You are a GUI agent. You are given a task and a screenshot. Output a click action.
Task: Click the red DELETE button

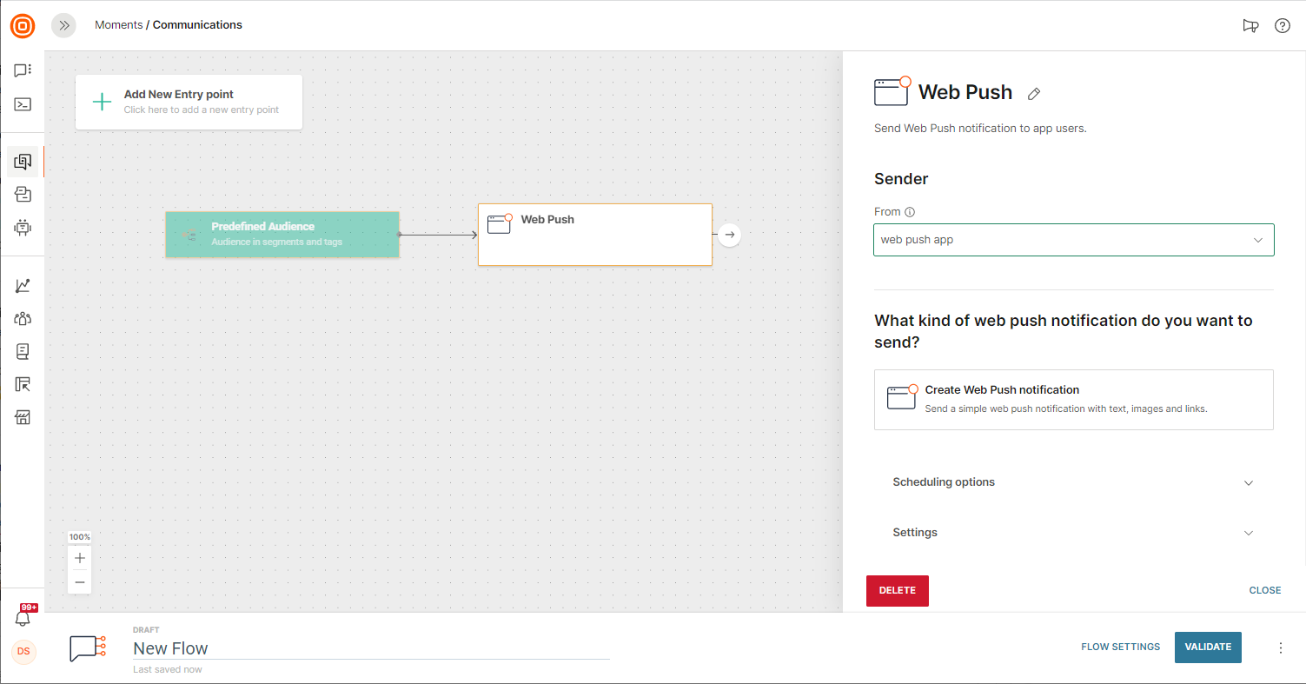coord(897,591)
